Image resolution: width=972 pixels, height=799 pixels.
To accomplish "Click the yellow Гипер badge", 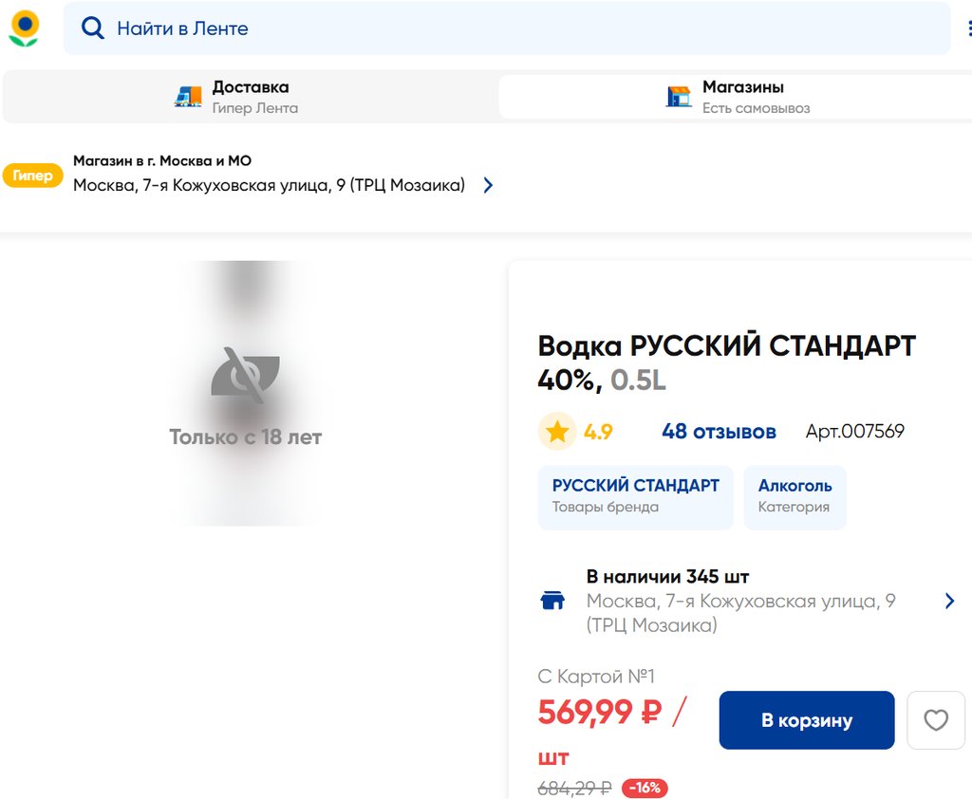I will (33, 176).
